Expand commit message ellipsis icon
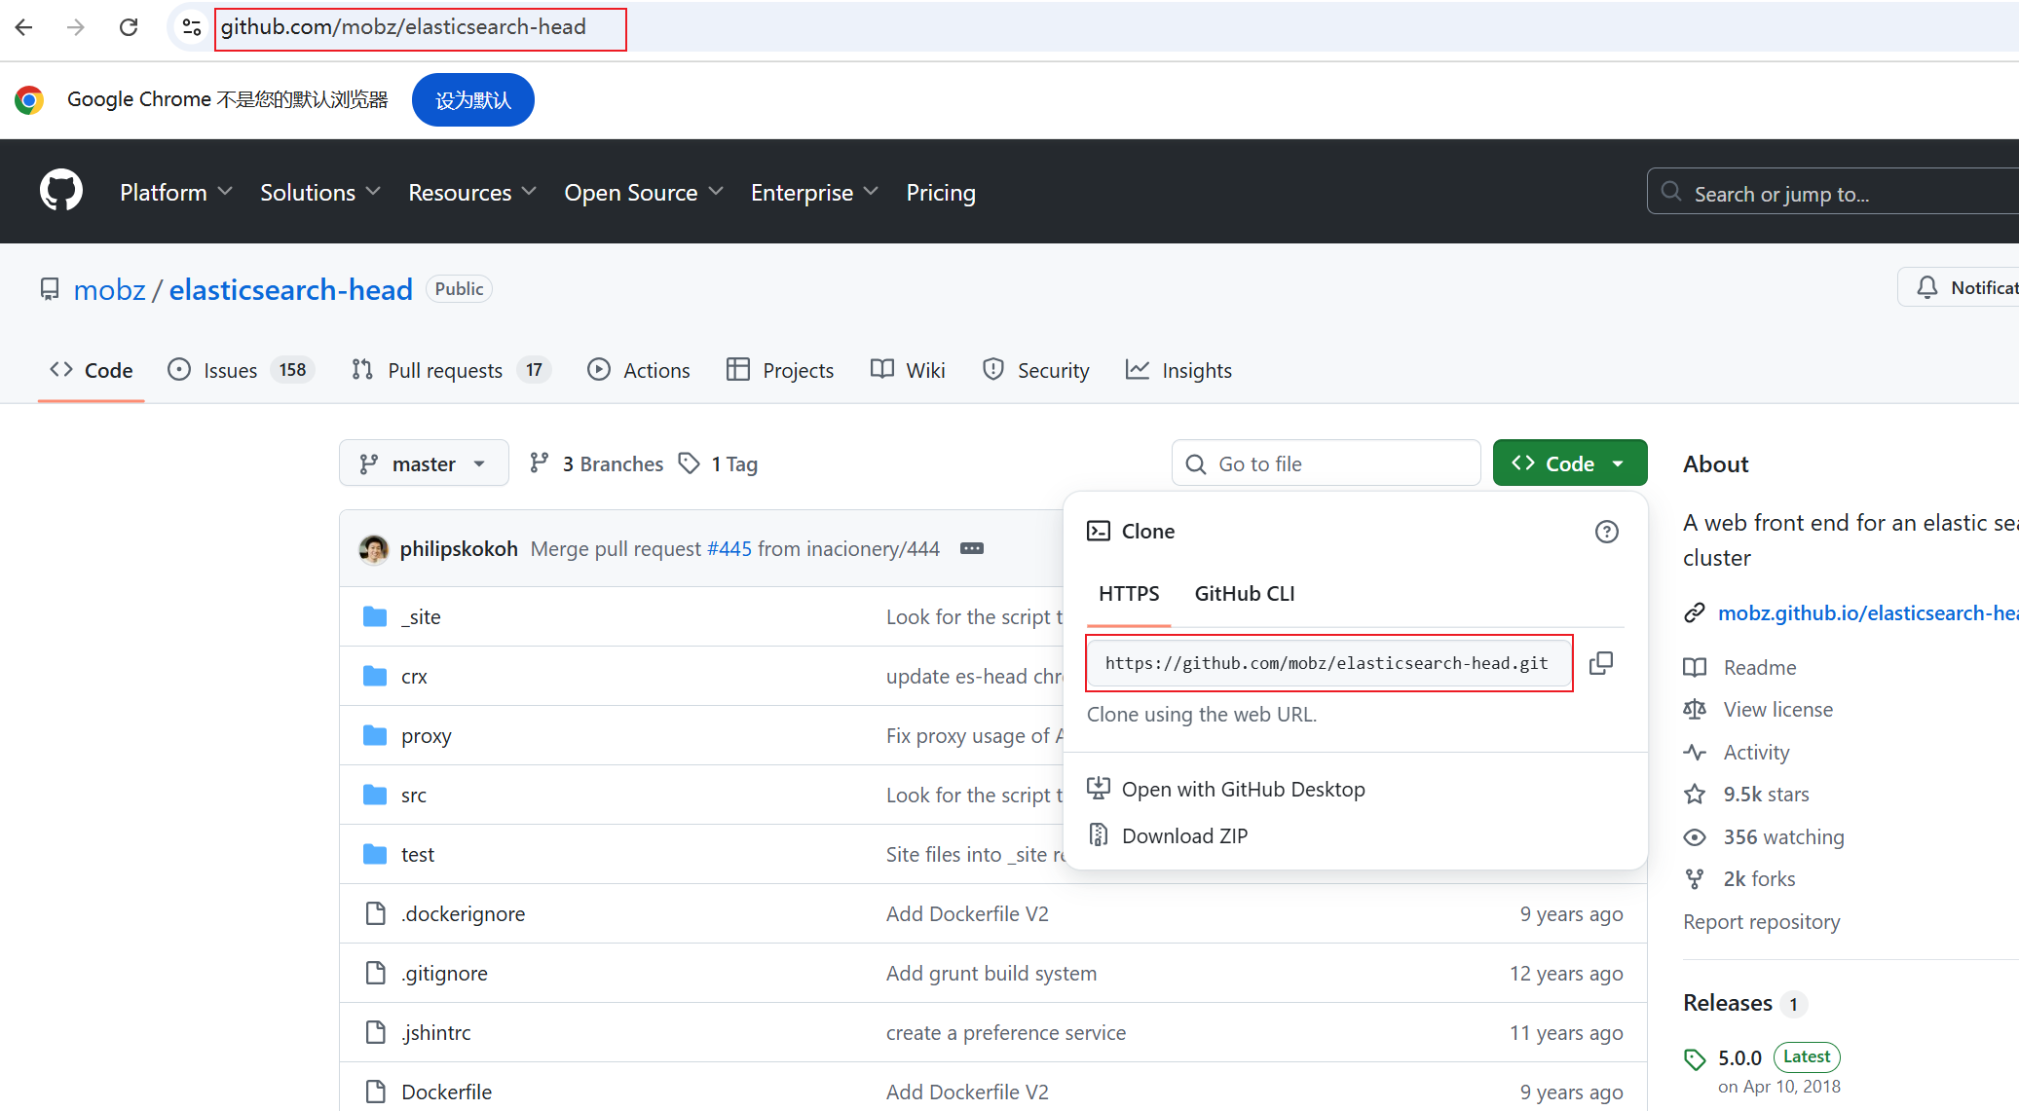Image resolution: width=2019 pixels, height=1111 pixels. coord(971,549)
